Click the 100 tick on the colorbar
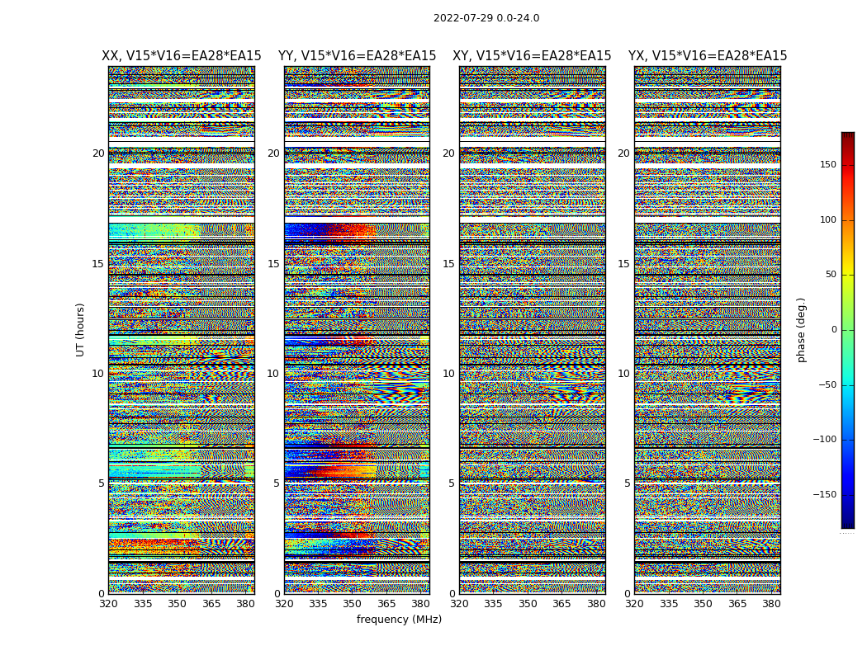867x660 pixels. point(828,219)
